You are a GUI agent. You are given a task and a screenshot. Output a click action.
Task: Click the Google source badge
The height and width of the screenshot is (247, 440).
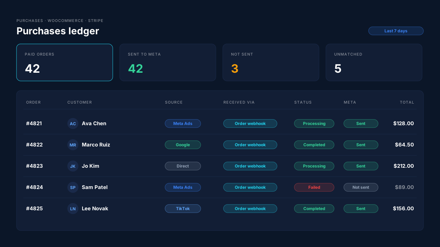[x=183, y=145]
